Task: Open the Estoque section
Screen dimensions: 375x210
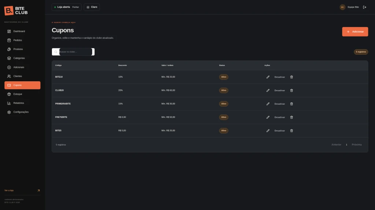Action: coord(22,94)
